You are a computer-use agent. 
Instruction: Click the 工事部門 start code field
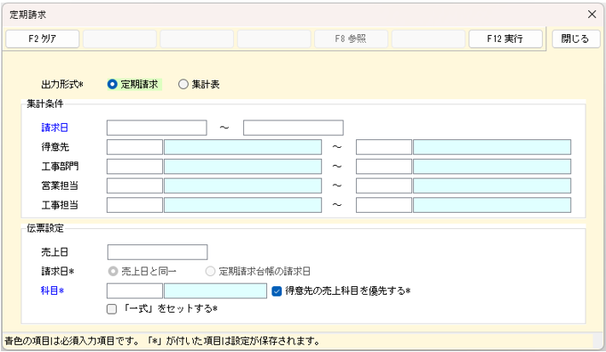(x=135, y=167)
